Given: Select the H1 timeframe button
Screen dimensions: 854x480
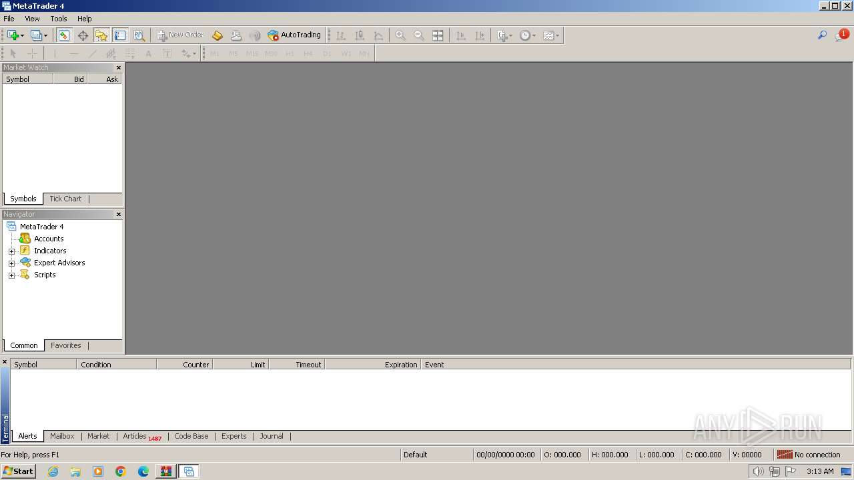Looking at the screenshot, I should tap(290, 53).
